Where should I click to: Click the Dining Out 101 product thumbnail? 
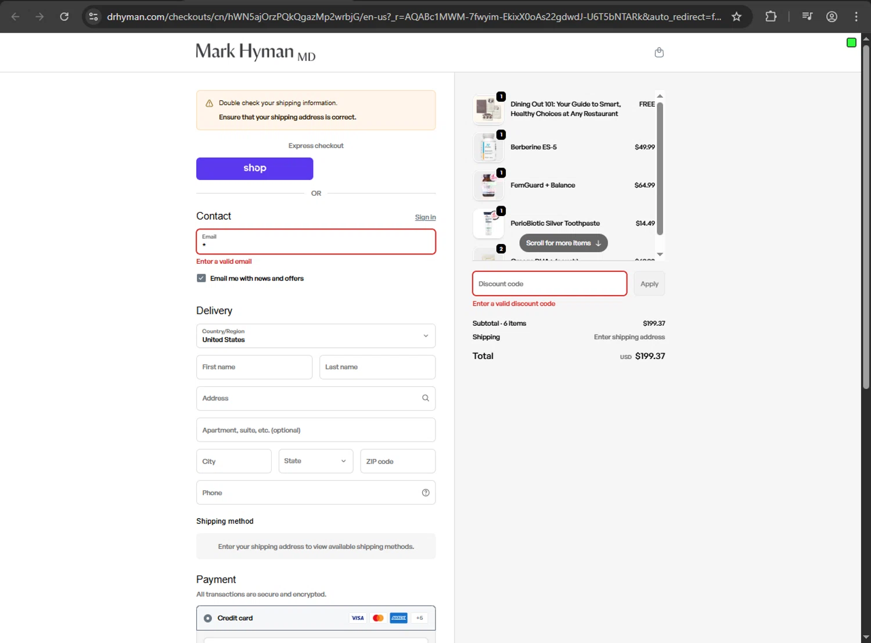488,109
